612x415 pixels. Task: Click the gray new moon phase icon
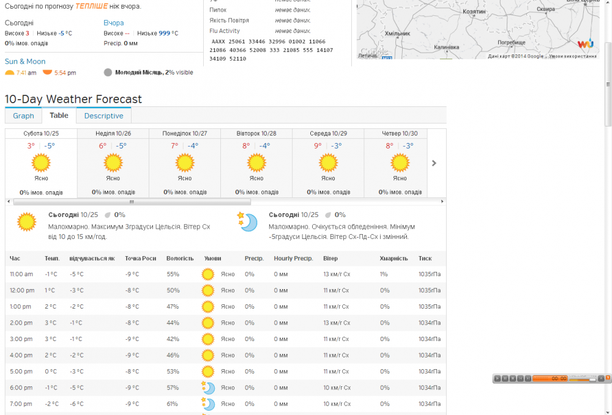point(108,73)
